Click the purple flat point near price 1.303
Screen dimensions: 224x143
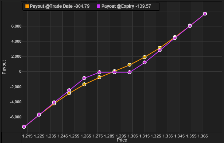tap(129, 72)
